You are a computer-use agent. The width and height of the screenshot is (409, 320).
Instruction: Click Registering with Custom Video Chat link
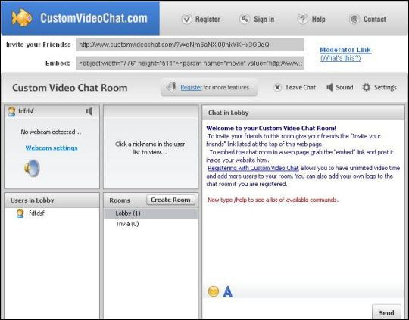[x=253, y=168]
